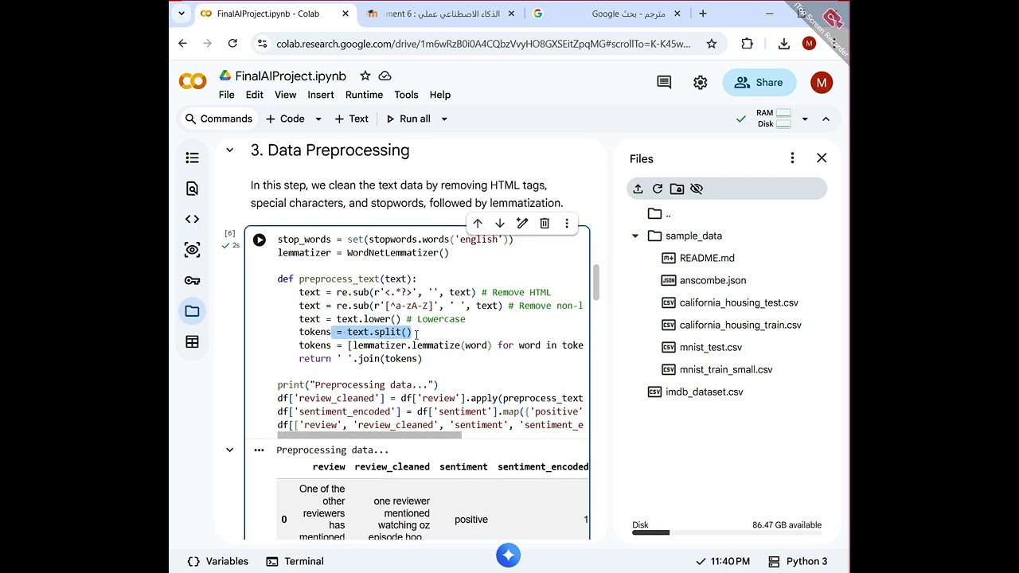
Task: Open the Tools menu
Action: 406,95
